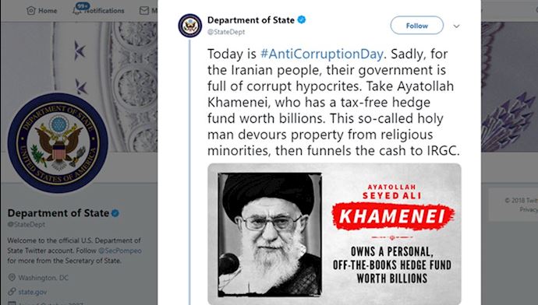The image size is (538, 305).
Task: Open the @SecPompeo mention link
Action: 120,251
